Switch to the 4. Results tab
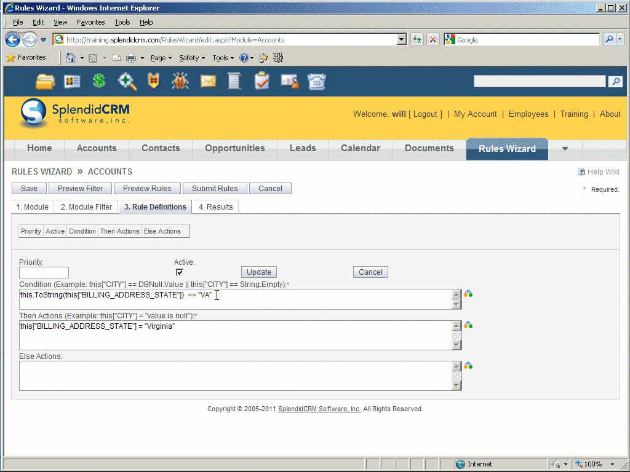 [x=215, y=207]
